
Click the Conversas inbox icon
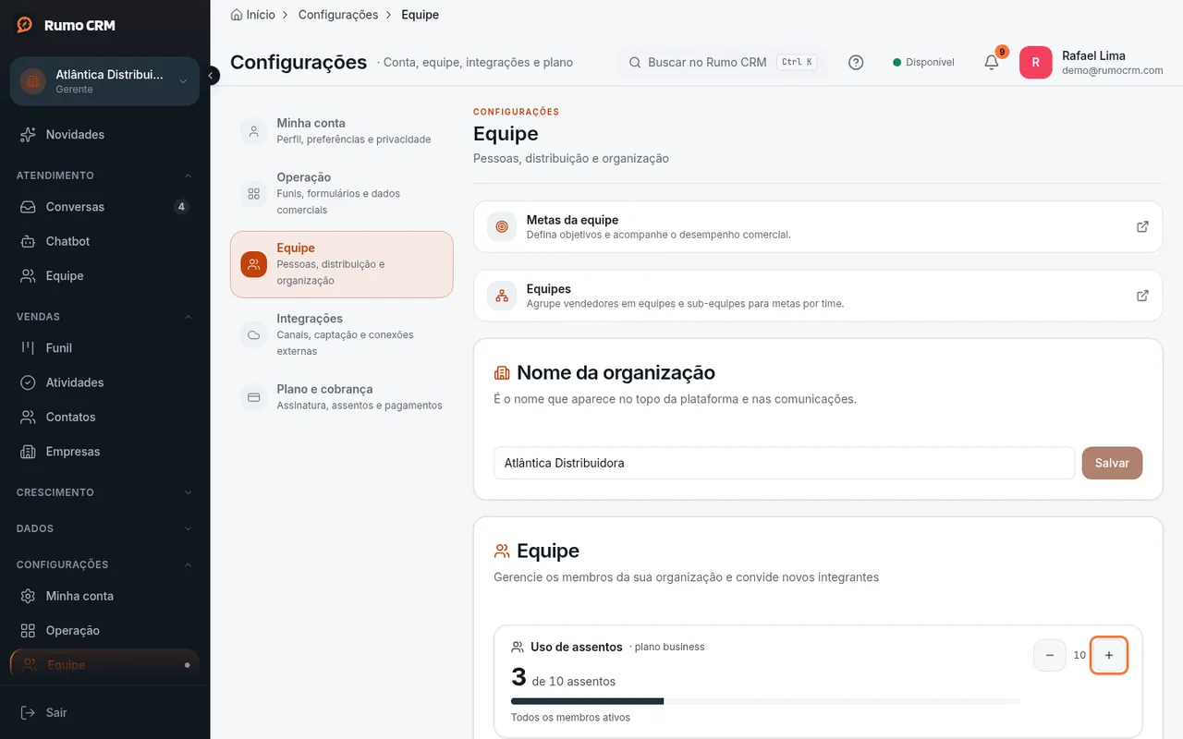[28, 207]
